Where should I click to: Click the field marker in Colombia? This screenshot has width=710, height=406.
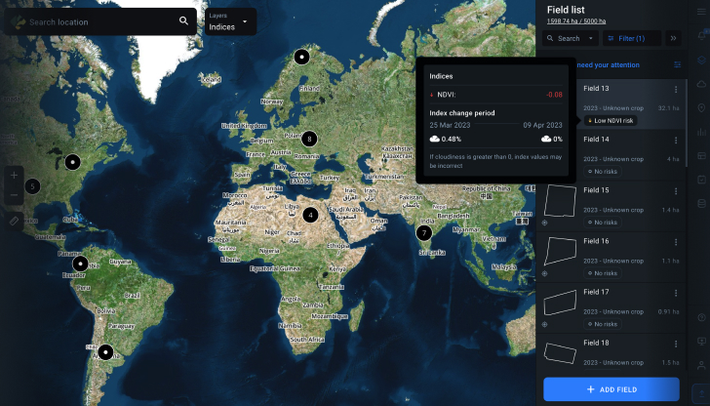pos(80,264)
